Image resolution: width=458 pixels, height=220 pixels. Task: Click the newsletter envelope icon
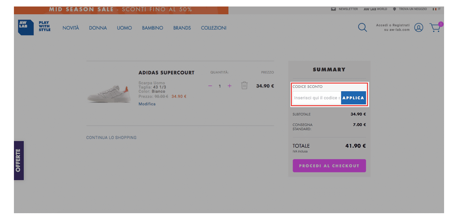coord(333,9)
